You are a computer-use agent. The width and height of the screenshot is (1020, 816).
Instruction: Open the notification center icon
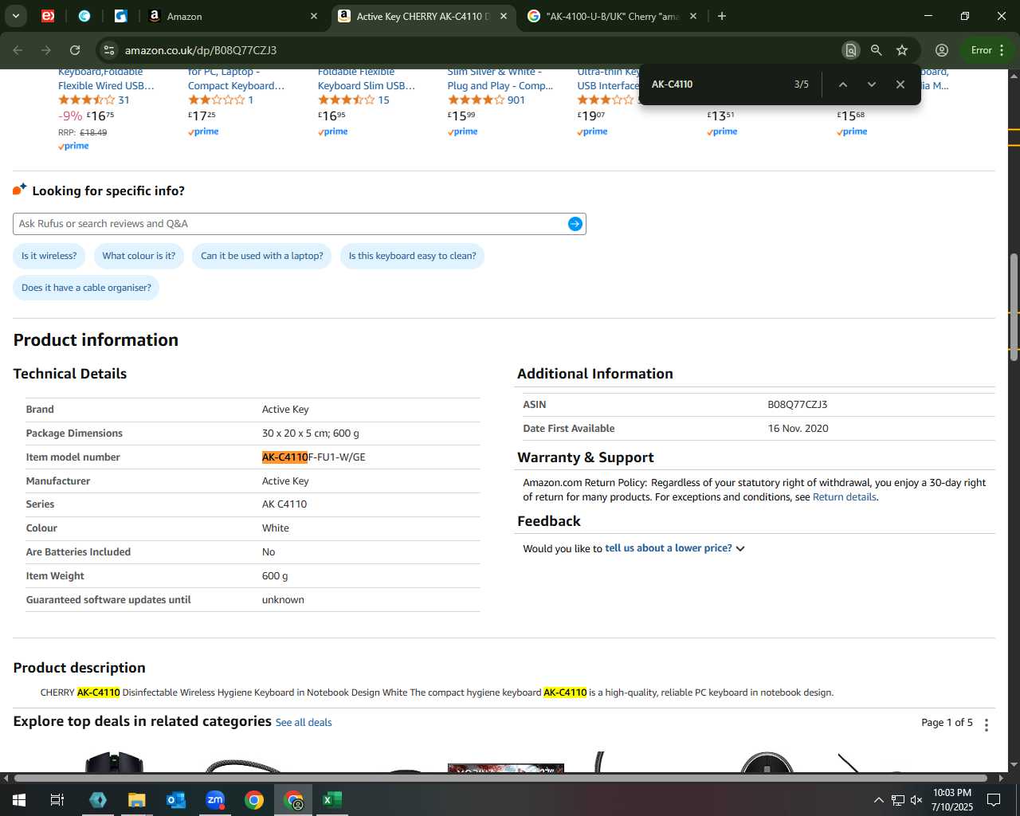pos(994,800)
